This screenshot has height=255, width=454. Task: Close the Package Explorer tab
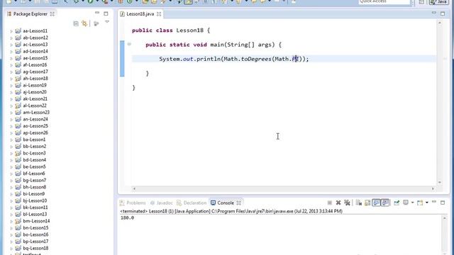(x=52, y=14)
